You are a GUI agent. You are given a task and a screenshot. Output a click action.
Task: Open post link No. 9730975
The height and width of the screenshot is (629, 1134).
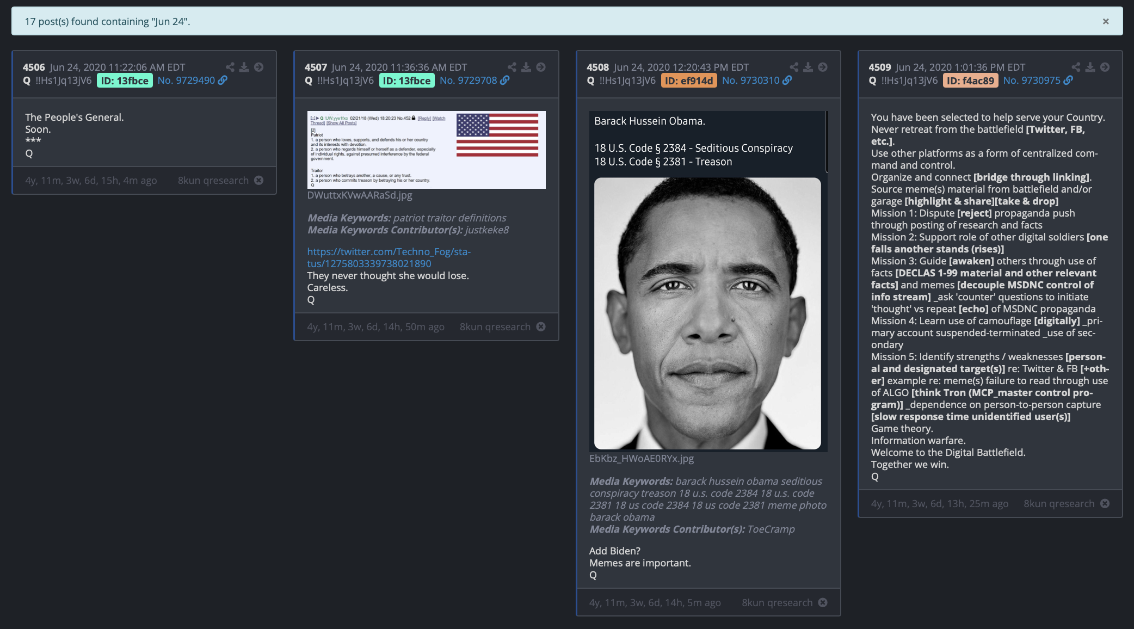coord(1032,81)
